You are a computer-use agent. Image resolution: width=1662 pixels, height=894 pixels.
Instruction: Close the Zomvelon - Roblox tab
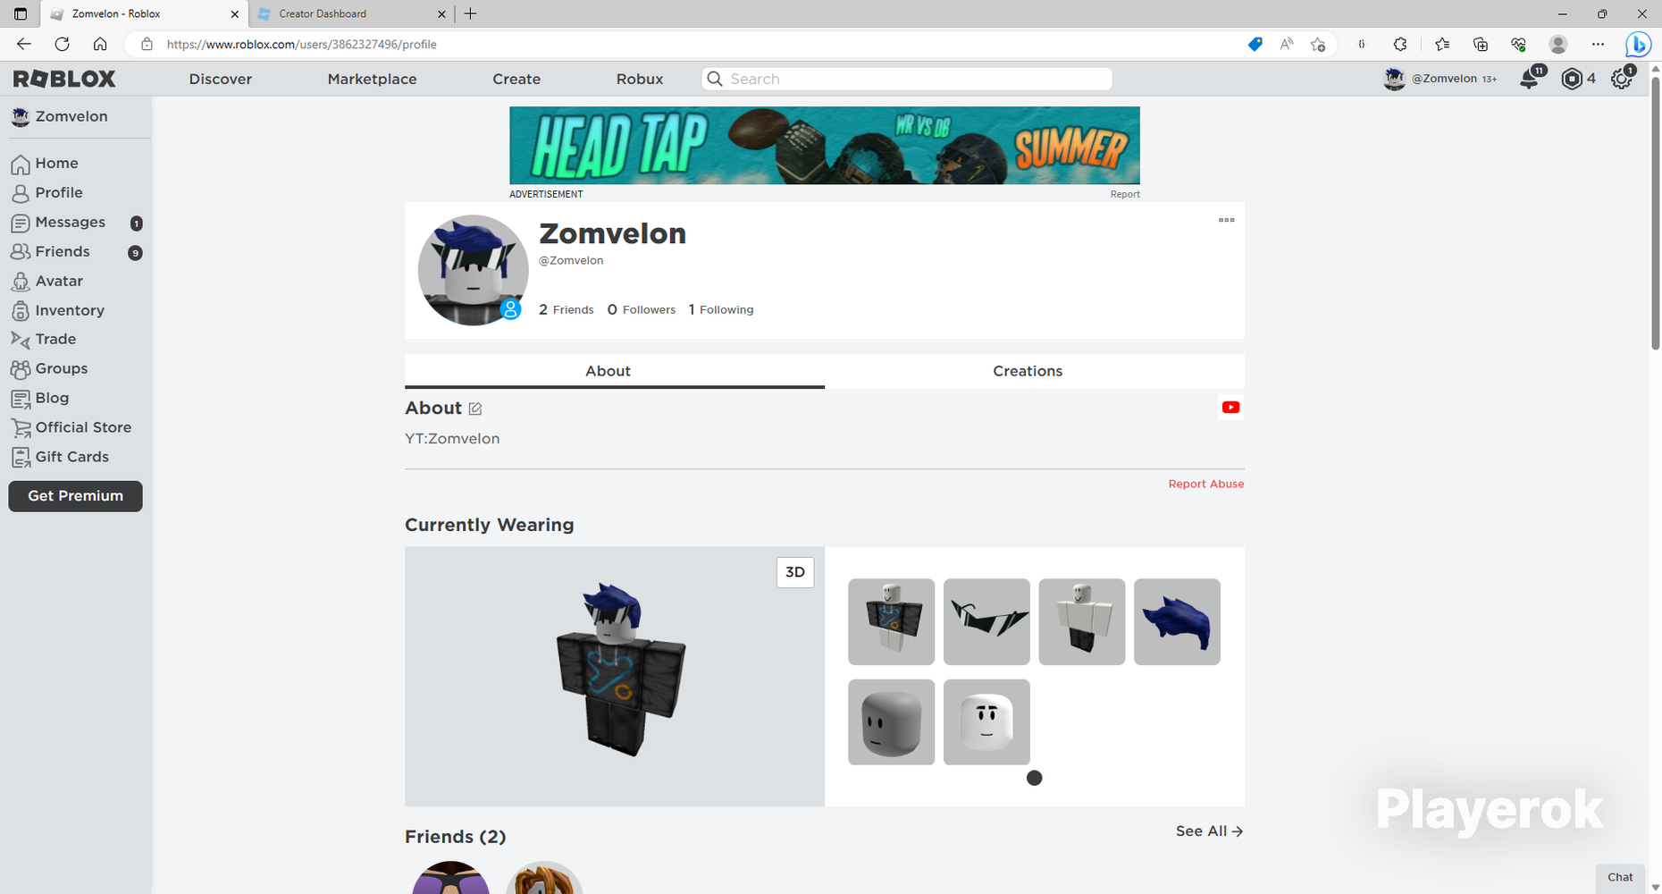235,14
